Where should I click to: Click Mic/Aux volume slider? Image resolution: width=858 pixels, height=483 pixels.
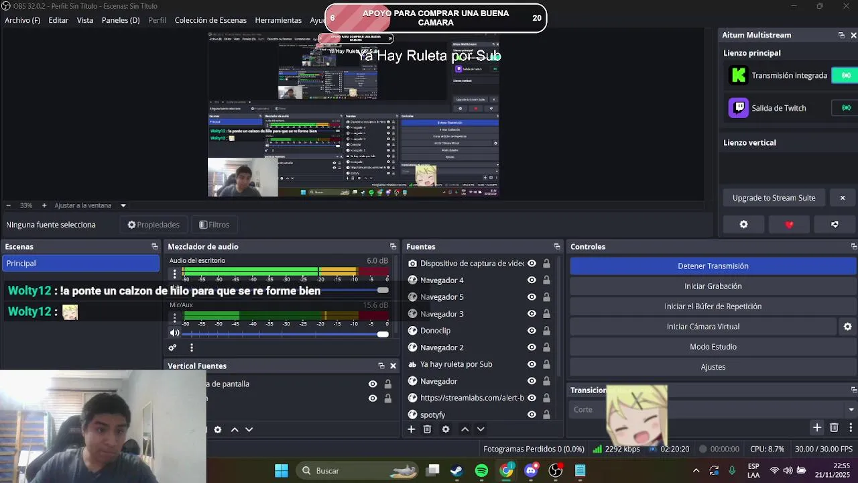click(x=285, y=333)
